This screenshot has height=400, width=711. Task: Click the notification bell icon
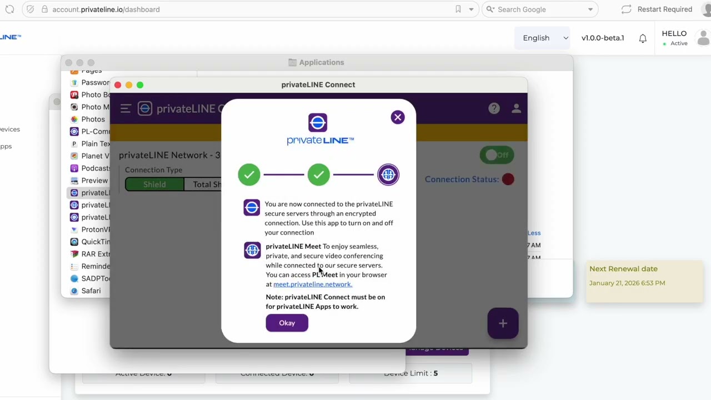point(643,38)
